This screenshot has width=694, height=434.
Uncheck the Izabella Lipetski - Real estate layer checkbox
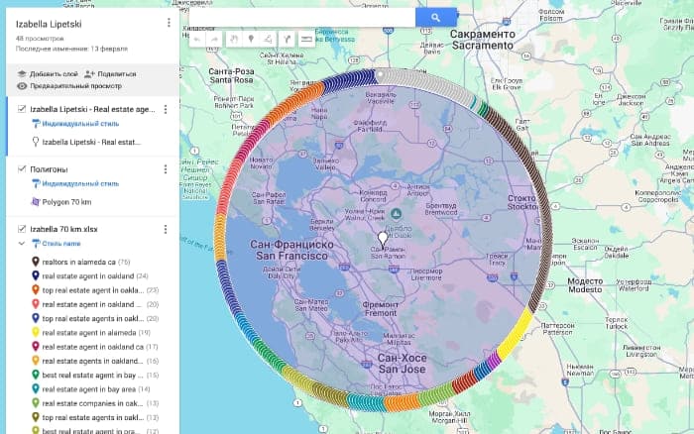(21, 109)
